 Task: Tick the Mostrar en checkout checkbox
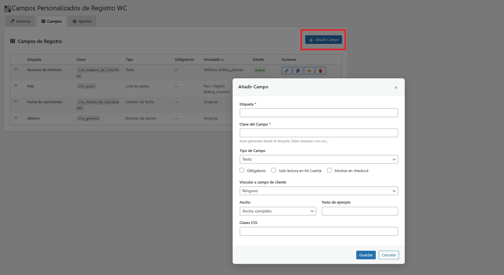point(329,170)
